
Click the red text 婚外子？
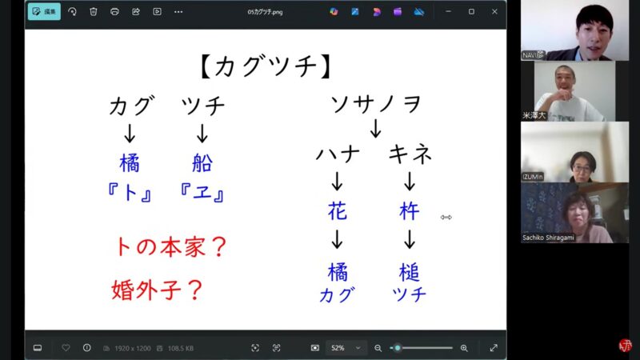pyautogui.click(x=157, y=290)
